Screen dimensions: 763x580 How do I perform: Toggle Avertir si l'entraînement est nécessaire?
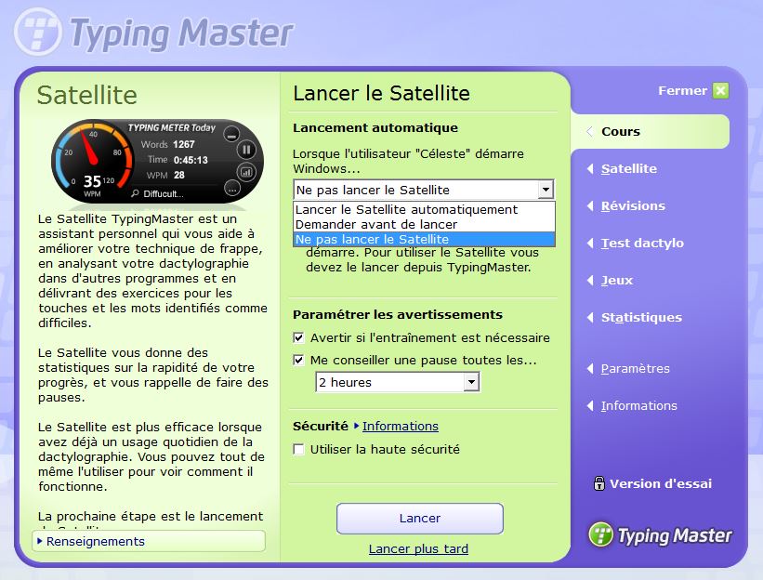click(x=298, y=337)
